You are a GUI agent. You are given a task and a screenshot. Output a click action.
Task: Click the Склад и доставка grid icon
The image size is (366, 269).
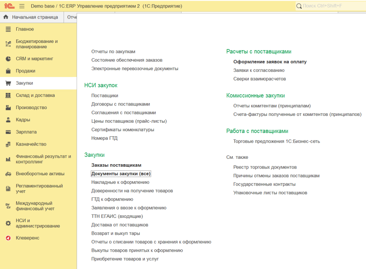tap(8, 95)
